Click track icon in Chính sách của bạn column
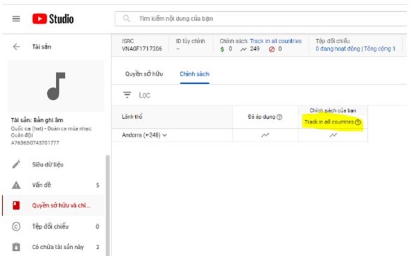Image resolution: width=416 pixels, height=256 pixels. pos(333,135)
